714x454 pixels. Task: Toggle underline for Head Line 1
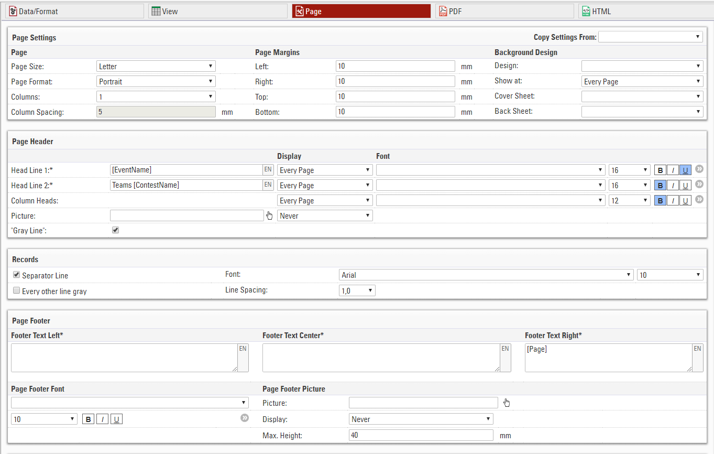point(685,170)
